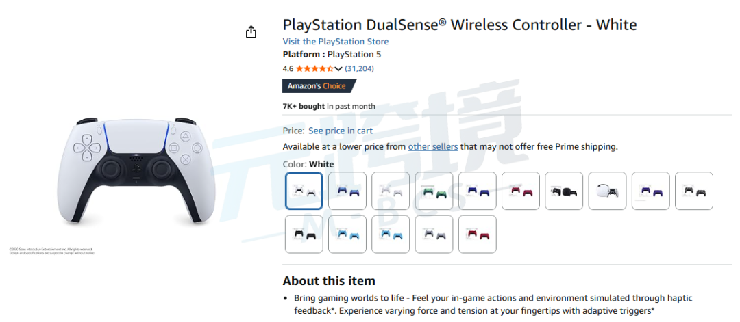Click the 4.6 rating number
Viewport: 740px width, 322px height.
click(x=288, y=69)
